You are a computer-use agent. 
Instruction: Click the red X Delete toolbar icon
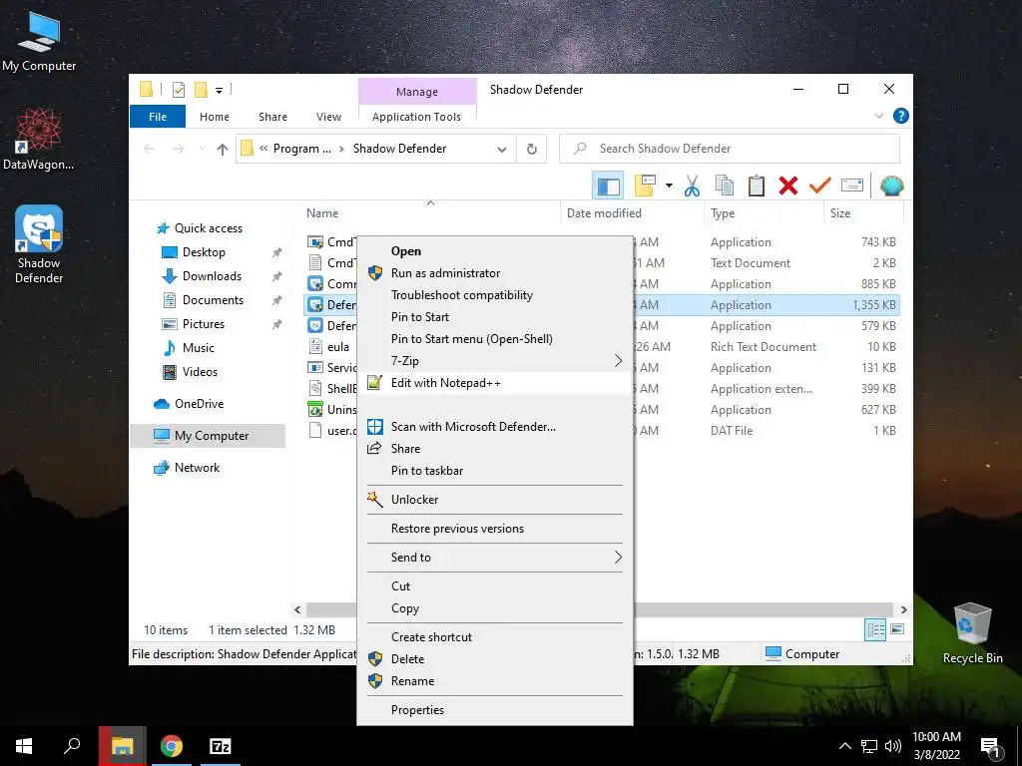788,187
